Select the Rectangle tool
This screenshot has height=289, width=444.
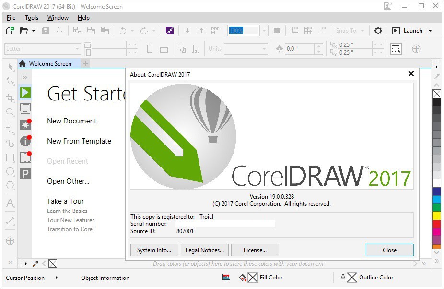coord(10,157)
